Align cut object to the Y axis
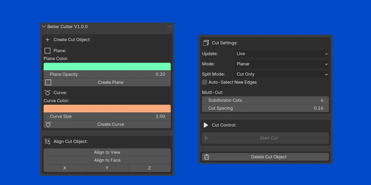371x185 pixels. point(107,168)
